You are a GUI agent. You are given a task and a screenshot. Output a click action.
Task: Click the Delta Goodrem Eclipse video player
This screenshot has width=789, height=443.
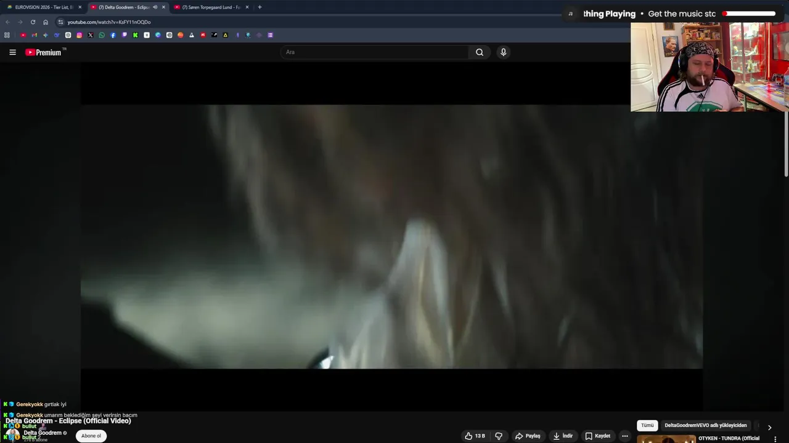(391, 237)
